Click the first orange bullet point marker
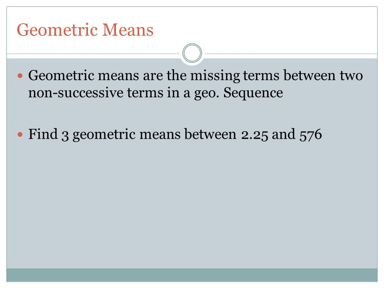This screenshot has height=288, width=384. (x=20, y=76)
